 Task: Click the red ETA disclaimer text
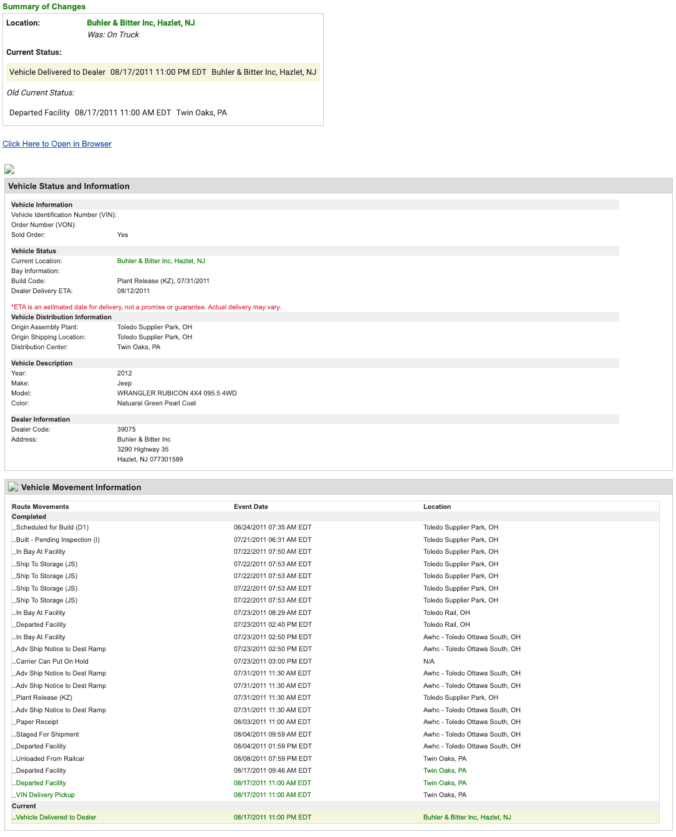(146, 307)
